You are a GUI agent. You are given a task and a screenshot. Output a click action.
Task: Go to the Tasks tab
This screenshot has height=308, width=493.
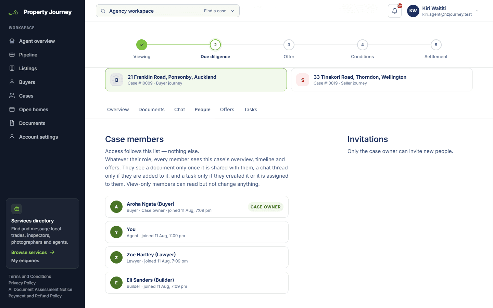[251, 110]
